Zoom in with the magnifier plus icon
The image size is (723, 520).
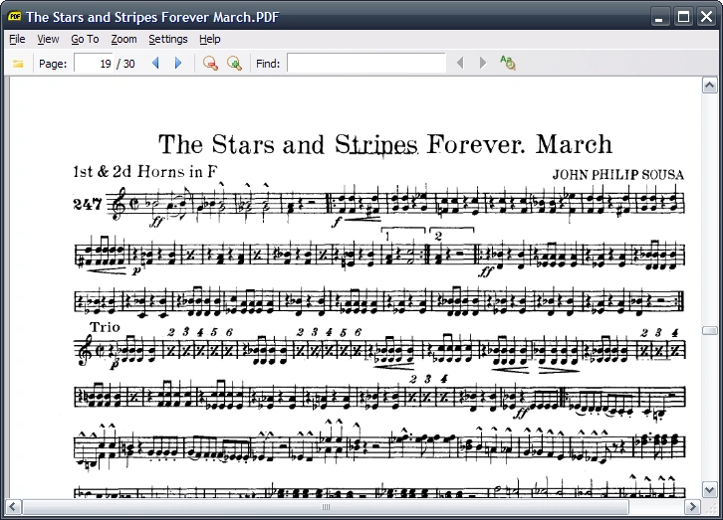pyautogui.click(x=234, y=63)
